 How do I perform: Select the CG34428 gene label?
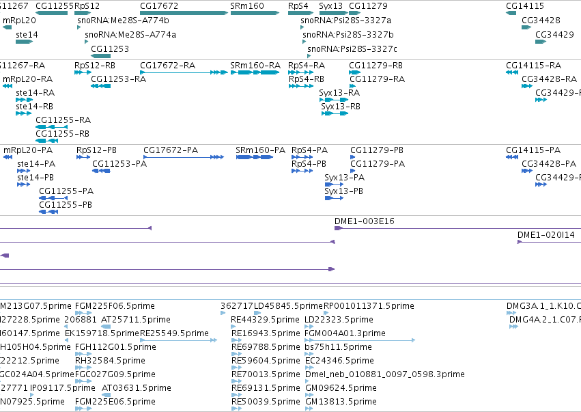point(541,20)
